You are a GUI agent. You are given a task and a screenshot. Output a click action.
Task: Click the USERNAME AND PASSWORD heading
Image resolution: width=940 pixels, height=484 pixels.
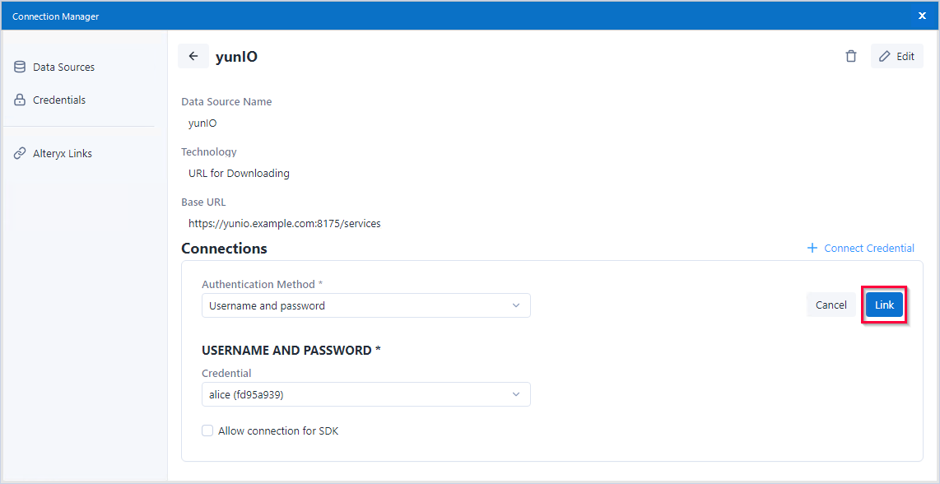[291, 351]
